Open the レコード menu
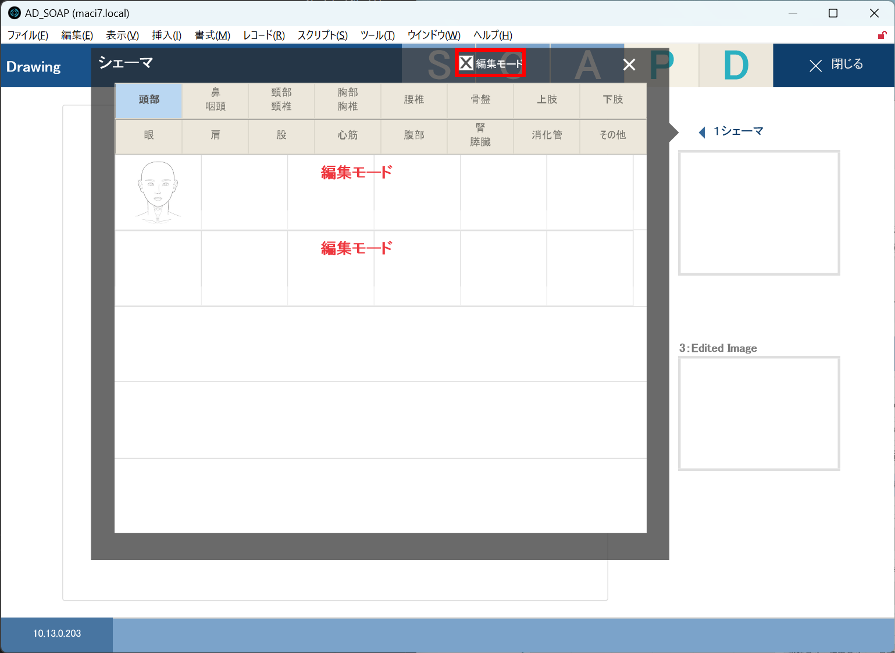Viewport: 895px width, 653px height. 264,36
